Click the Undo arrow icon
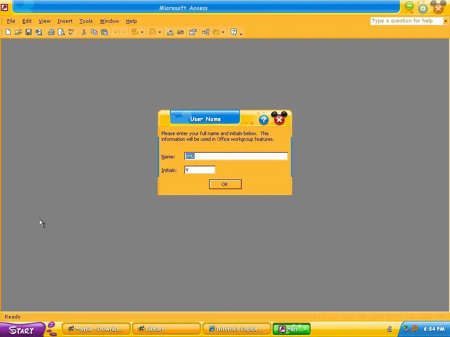The height and width of the screenshot is (337, 450). 117,32
